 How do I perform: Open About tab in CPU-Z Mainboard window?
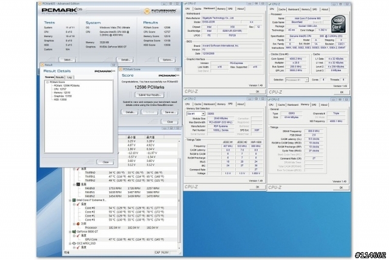pos(241,9)
